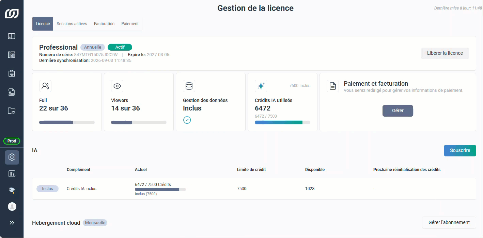
Task: Click the database icon for Gestion des données
Action: point(189,86)
